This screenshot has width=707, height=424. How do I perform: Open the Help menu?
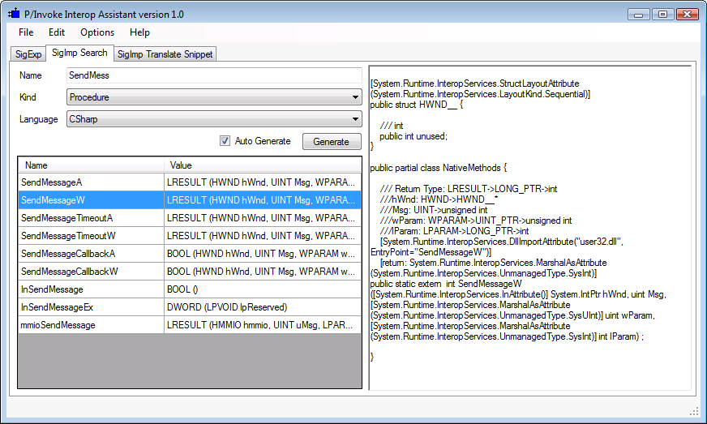139,32
